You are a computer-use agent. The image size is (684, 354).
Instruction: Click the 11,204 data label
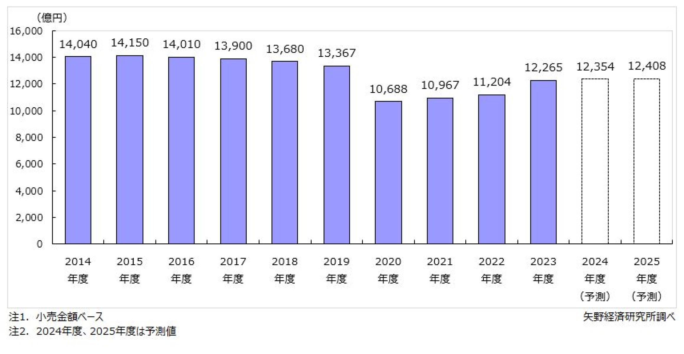[492, 82]
